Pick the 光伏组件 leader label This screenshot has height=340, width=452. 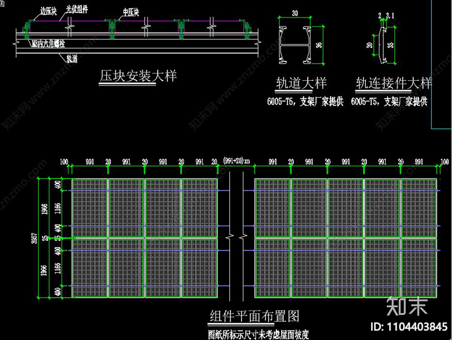[77, 9]
